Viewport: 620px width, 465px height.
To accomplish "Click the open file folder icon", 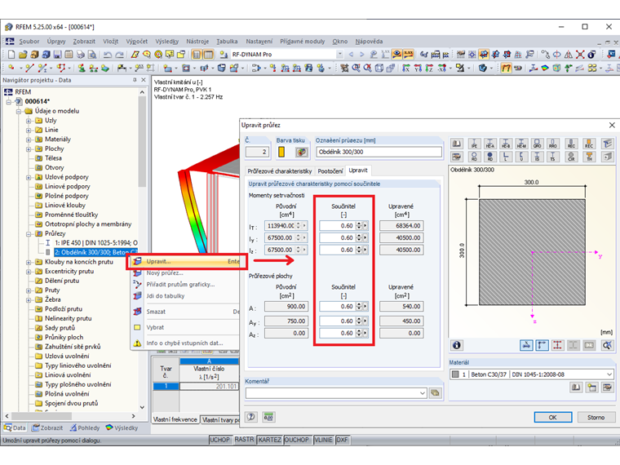I will (x=23, y=55).
